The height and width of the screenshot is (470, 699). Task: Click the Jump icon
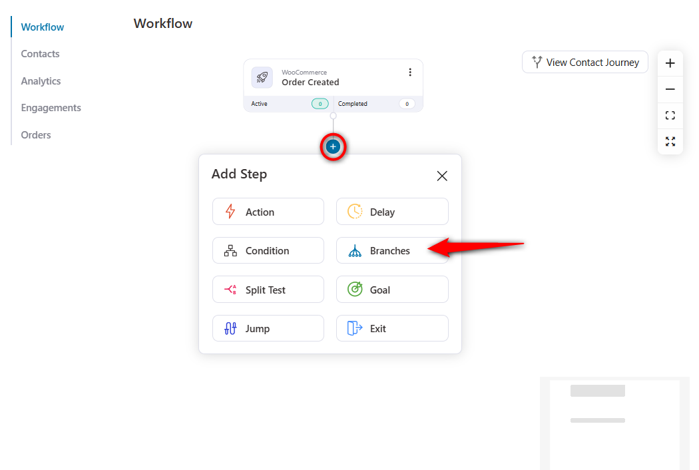(x=230, y=328)
